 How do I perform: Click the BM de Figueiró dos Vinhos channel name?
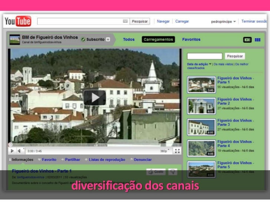click(50, 37)
